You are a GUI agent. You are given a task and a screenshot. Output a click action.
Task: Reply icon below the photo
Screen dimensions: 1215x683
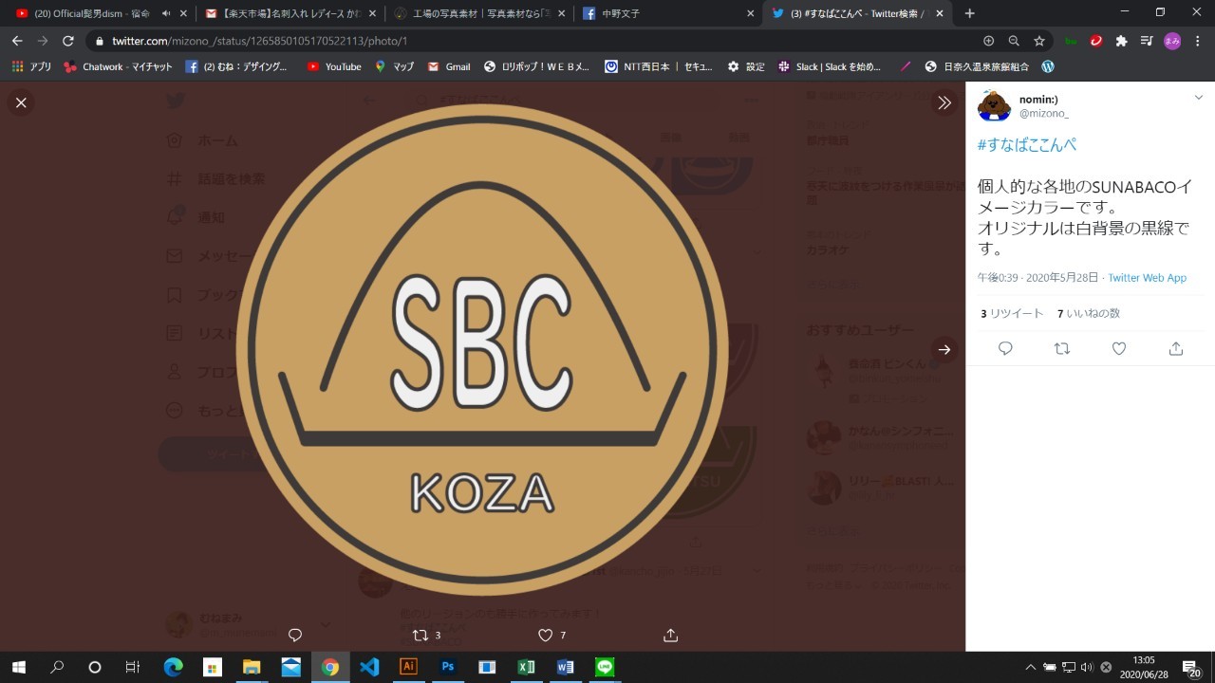tap(295, 635)
